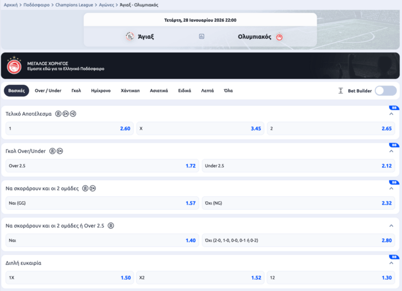The image size is (402, 291).
Task: Collapse the Γκολ Over/Under section
Action: click(x=391, y=152)
